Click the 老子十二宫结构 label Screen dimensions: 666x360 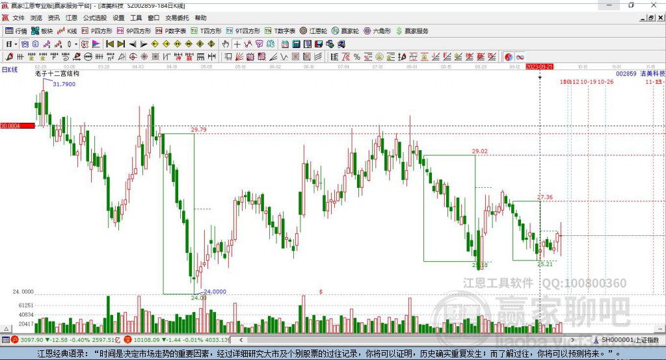coord(57,73)
